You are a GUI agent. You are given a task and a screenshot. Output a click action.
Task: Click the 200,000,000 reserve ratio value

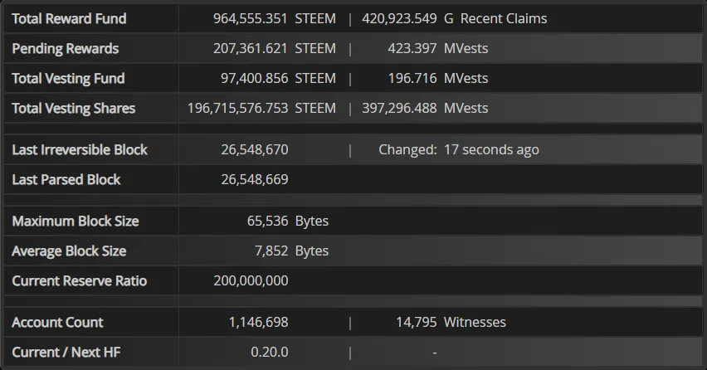(x=251, y=280)
